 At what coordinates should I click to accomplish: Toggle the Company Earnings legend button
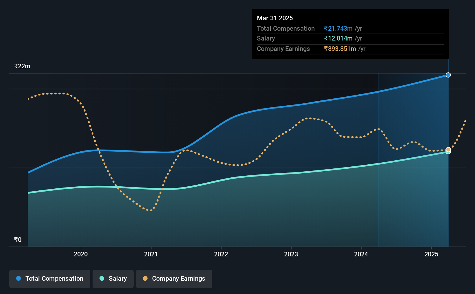174,279
